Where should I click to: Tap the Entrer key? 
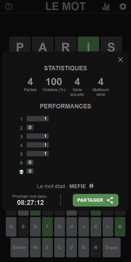[x=19, y=248]
